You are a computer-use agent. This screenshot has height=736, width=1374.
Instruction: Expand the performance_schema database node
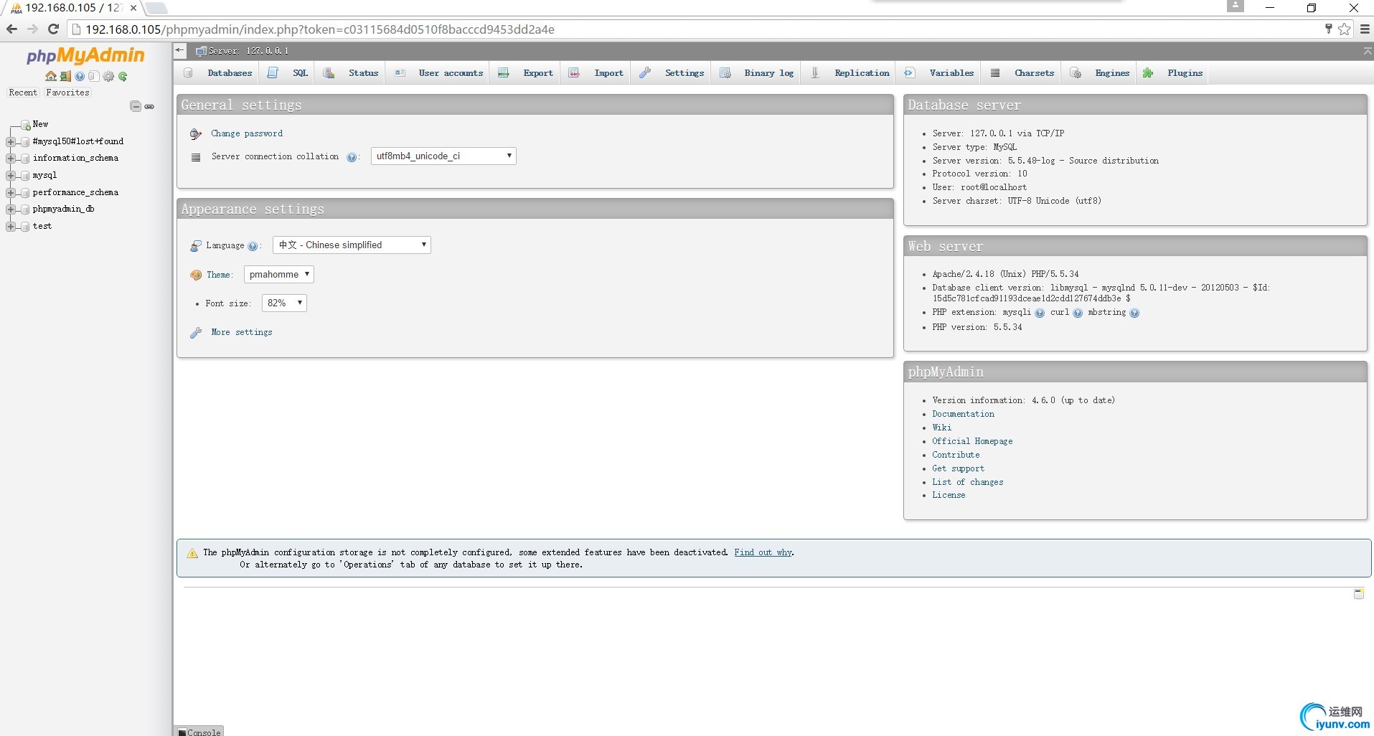point(11,193)
